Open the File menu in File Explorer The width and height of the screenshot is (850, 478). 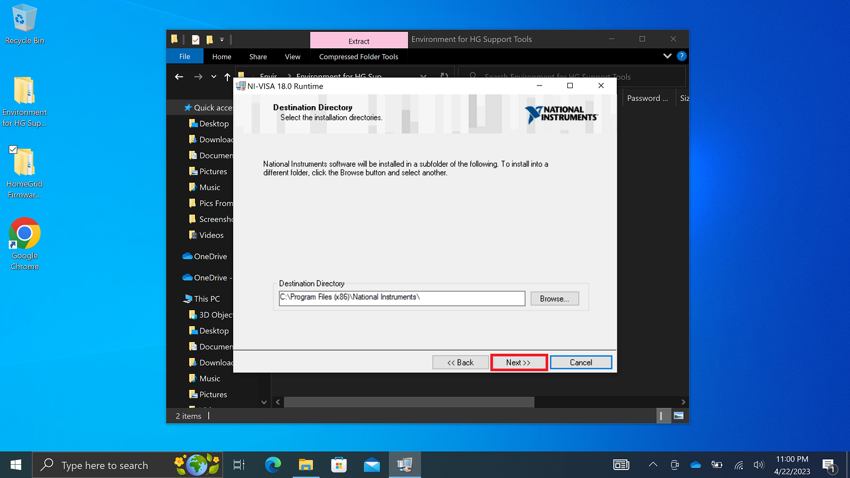(184, 56)
